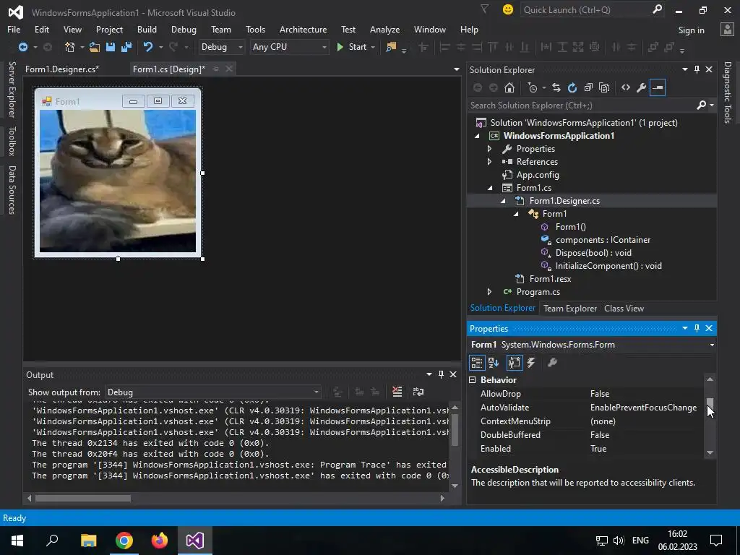Click Sync with Active Document icon
Screen dimensions: 740x555
point(556,87)
